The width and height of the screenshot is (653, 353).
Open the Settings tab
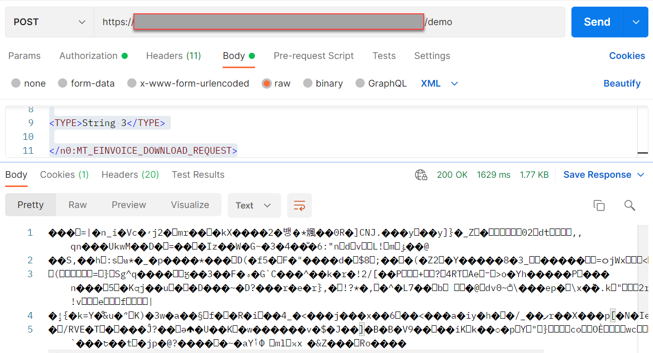point(432,56)
